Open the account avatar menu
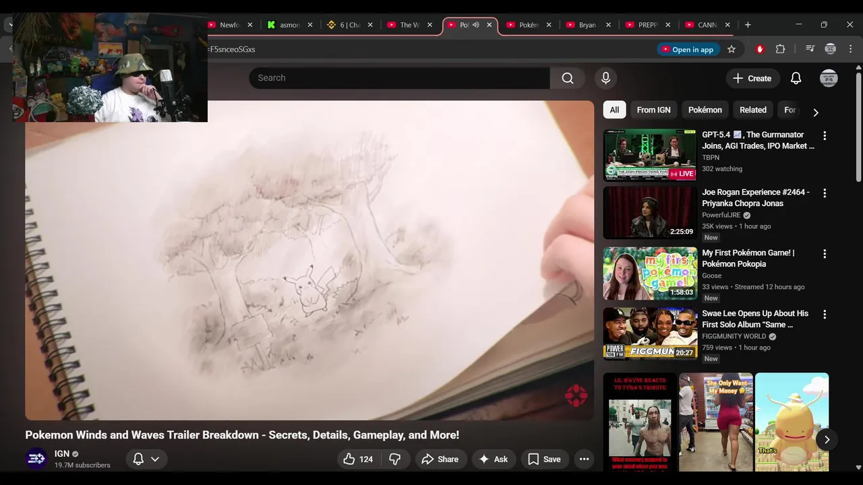The image size is (863, 485). 829,78
